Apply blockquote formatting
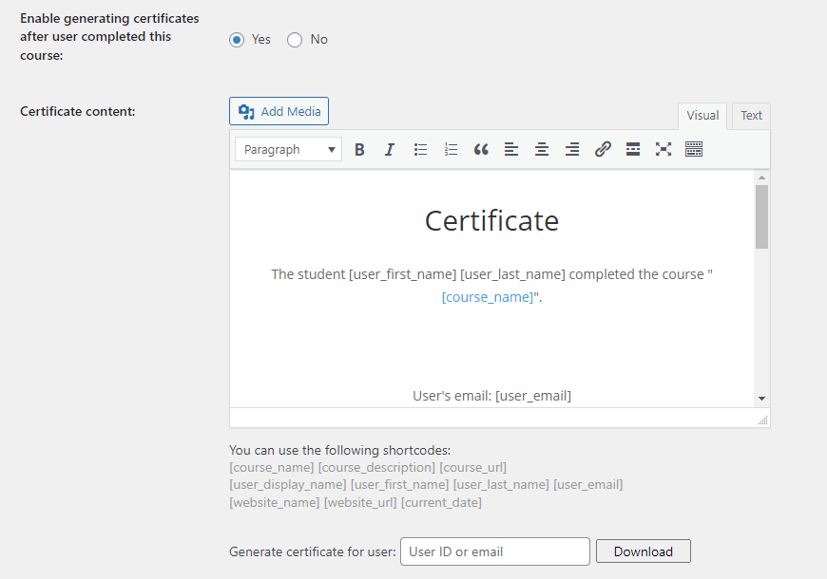The width and height of the screenshot is (827, 579). [x=481, y=150]
